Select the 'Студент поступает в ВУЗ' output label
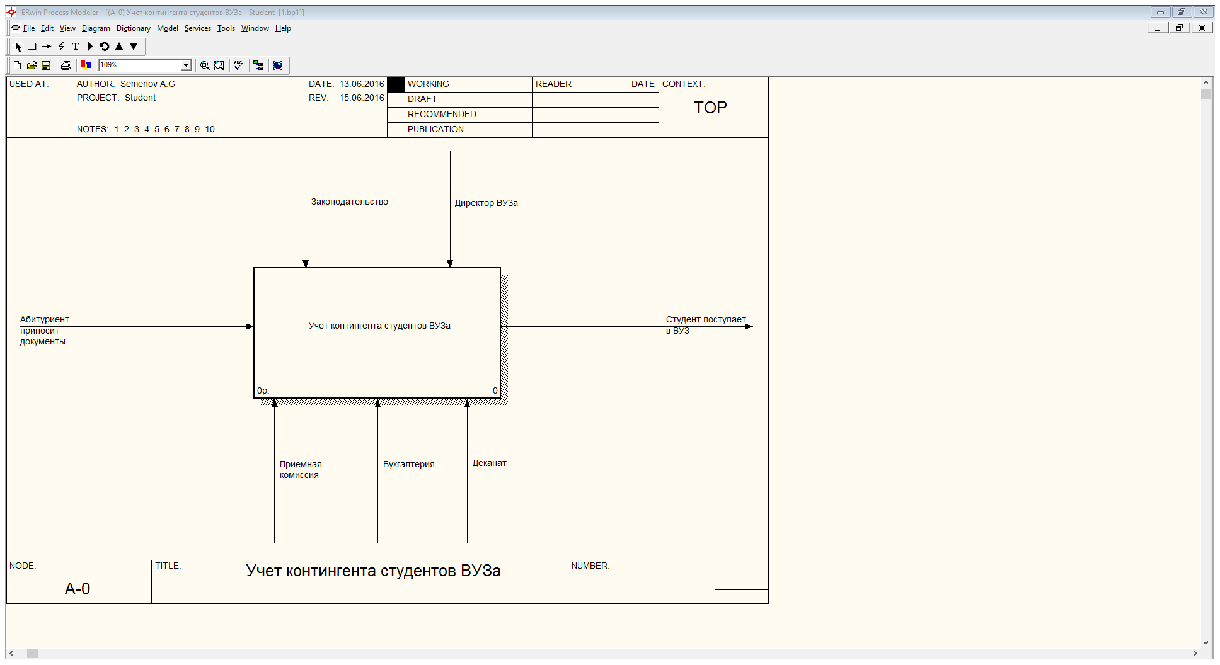This screenshot has width=1220, height=665. pyautogui.click(x=706, y=325)
